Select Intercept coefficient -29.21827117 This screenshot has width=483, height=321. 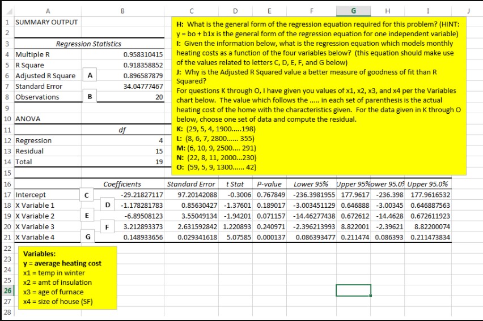(142, 195)
